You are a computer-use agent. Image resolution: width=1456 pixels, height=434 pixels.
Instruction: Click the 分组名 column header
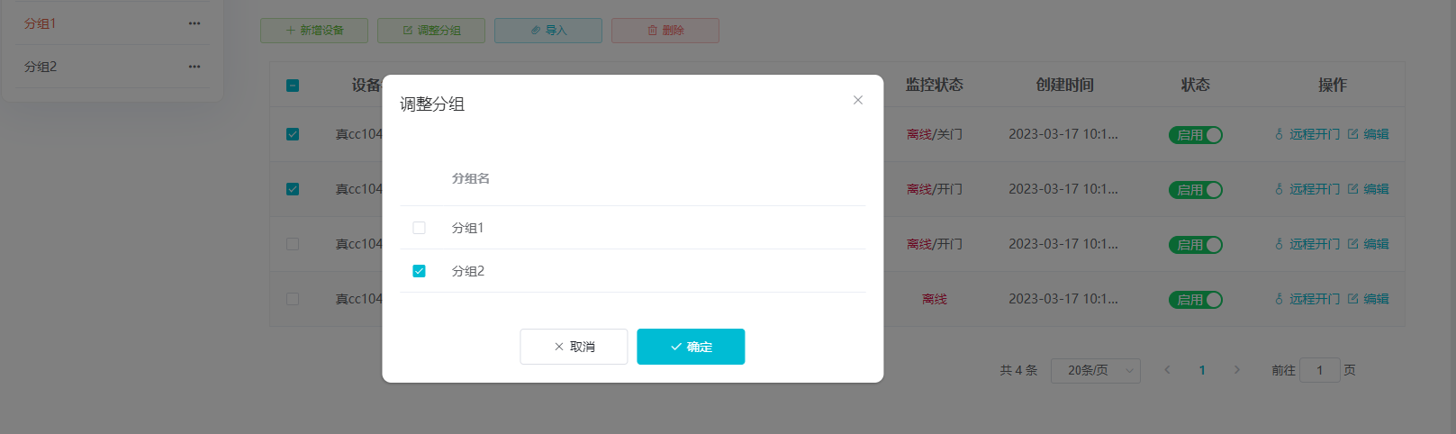pos(471,178)
